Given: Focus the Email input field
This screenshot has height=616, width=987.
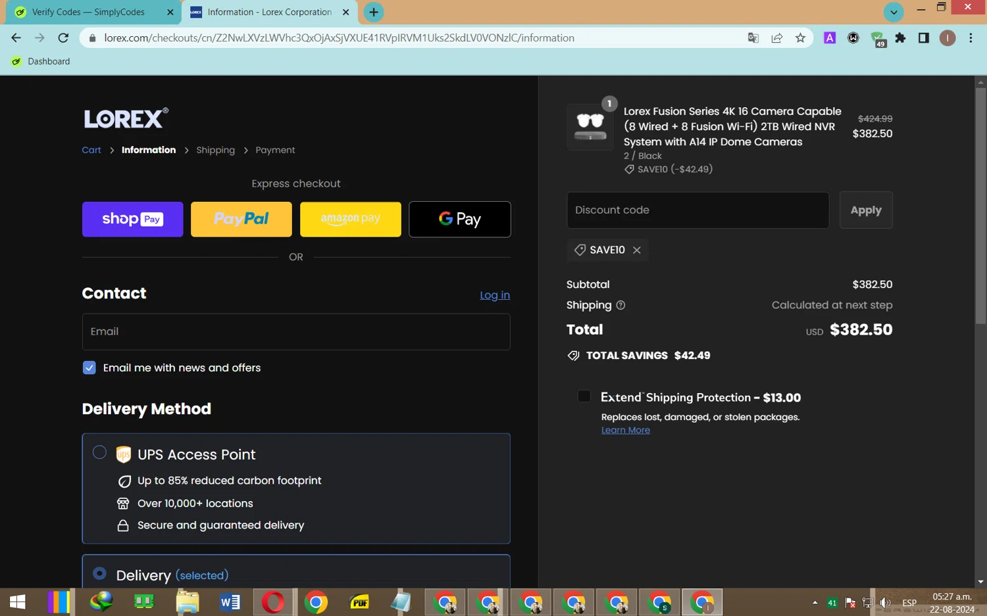Looking at the screenshot, I should [x=296, y=331].
